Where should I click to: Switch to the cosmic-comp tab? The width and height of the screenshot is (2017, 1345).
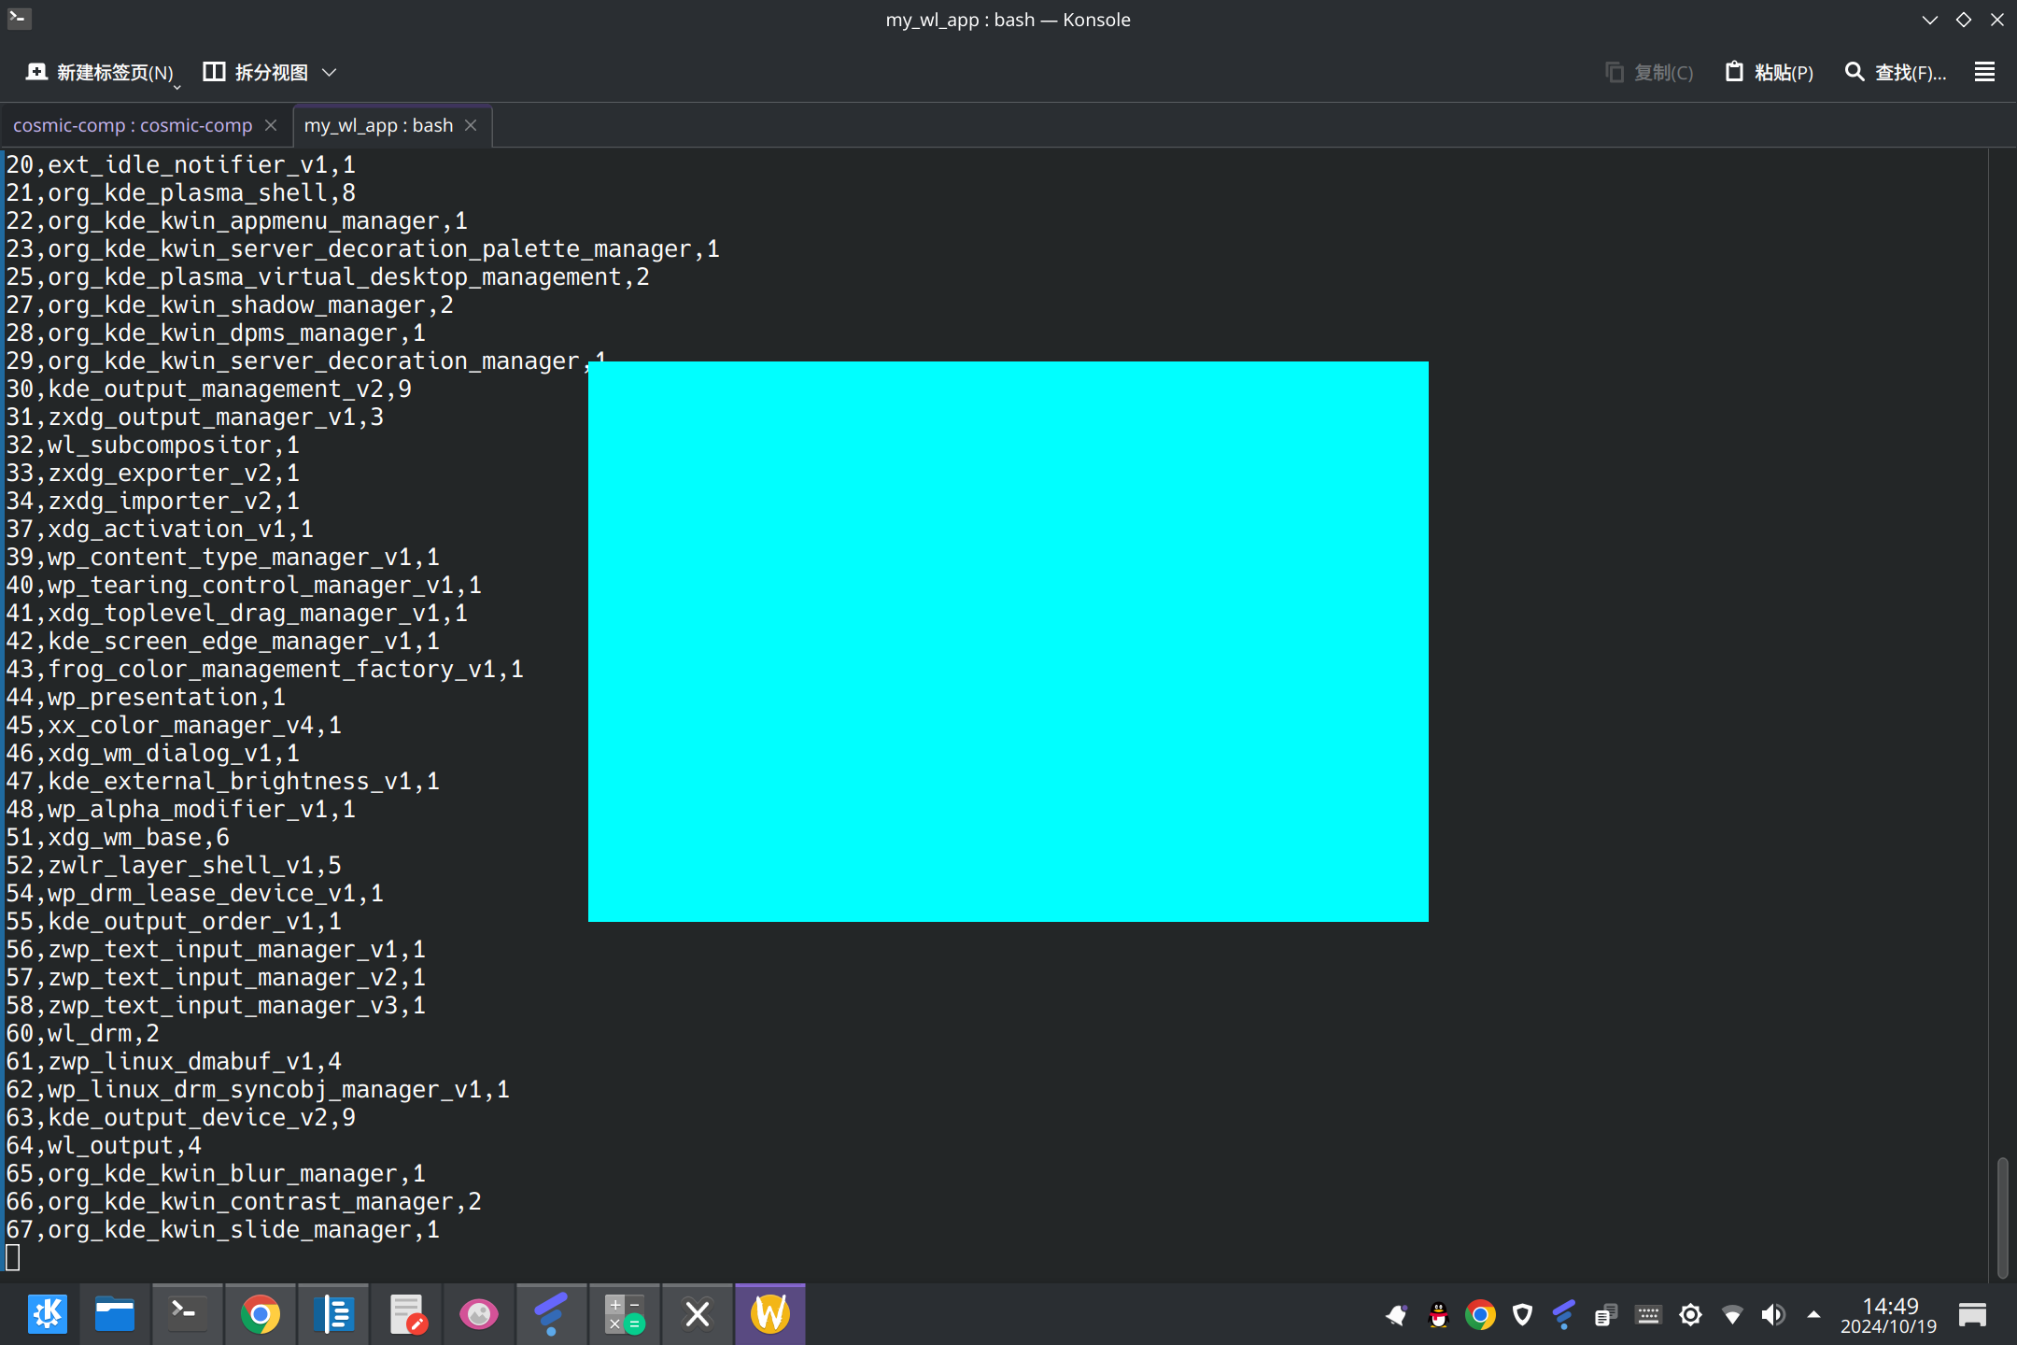coord(133,125)
